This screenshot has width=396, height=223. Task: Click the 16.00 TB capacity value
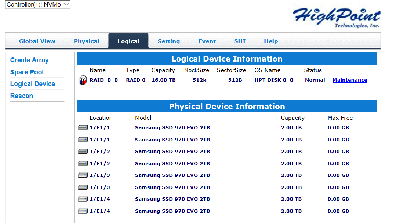tap(164, 80)
